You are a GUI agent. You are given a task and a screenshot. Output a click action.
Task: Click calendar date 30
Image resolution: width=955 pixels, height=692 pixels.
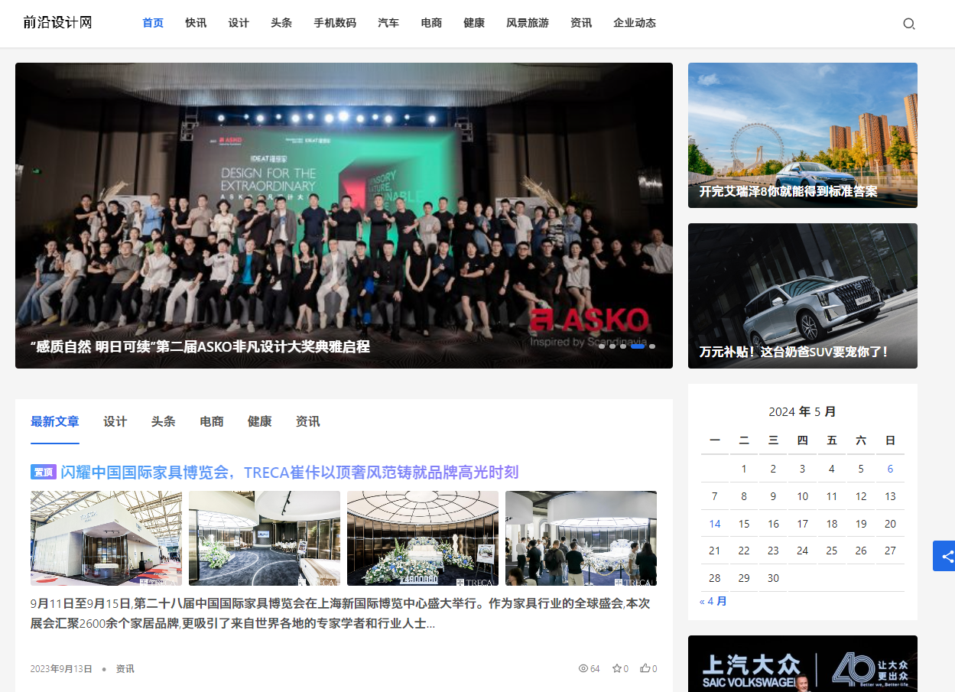(773, 578)
